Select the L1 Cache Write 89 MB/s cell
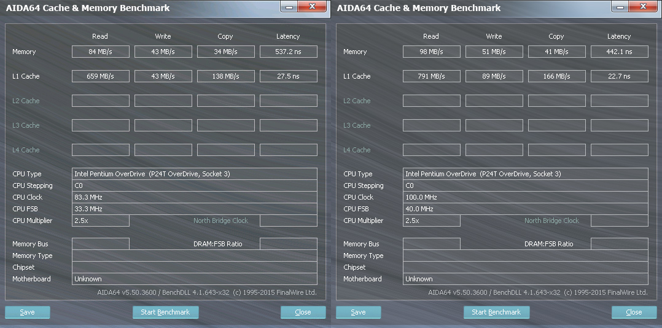662x328 pixels. [494, 76]
